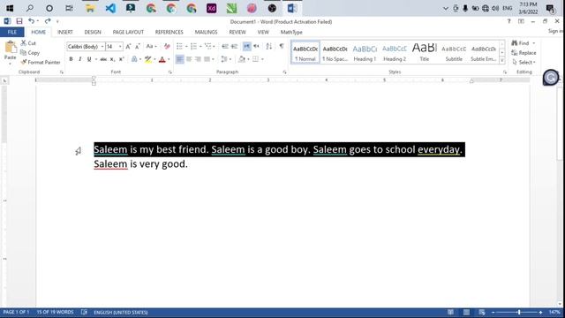Switch to the INSERT tab
Viewport: 565px width, 318px height.
[x=65, y=32]
